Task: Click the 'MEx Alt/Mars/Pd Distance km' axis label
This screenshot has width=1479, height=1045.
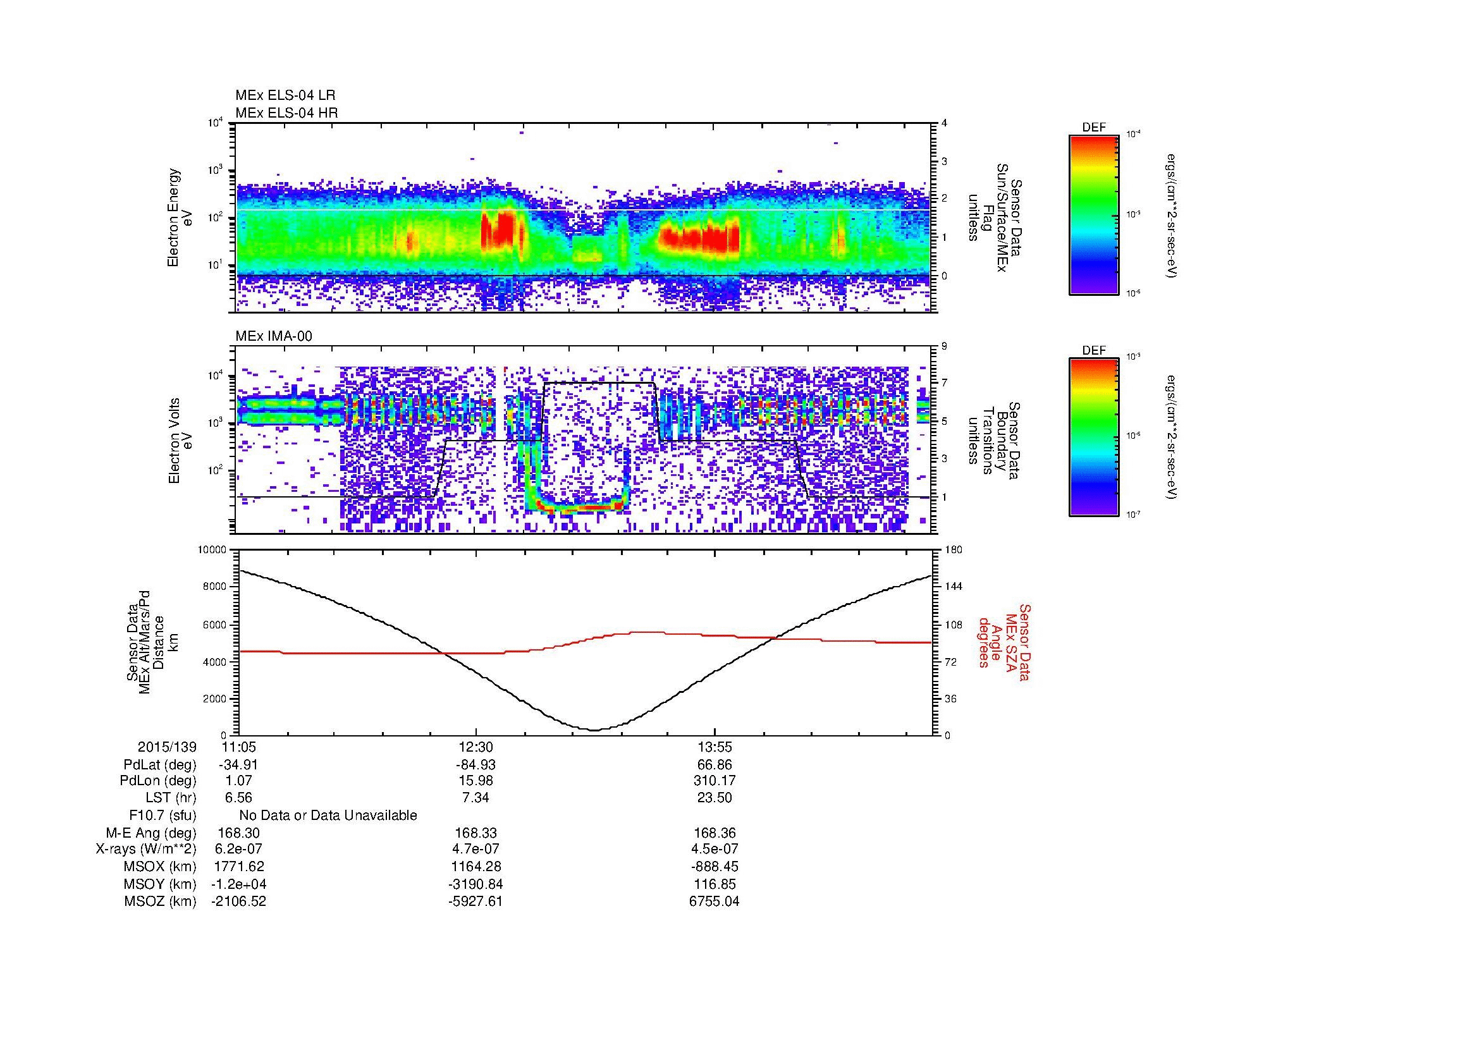Action: click(152, 642)
